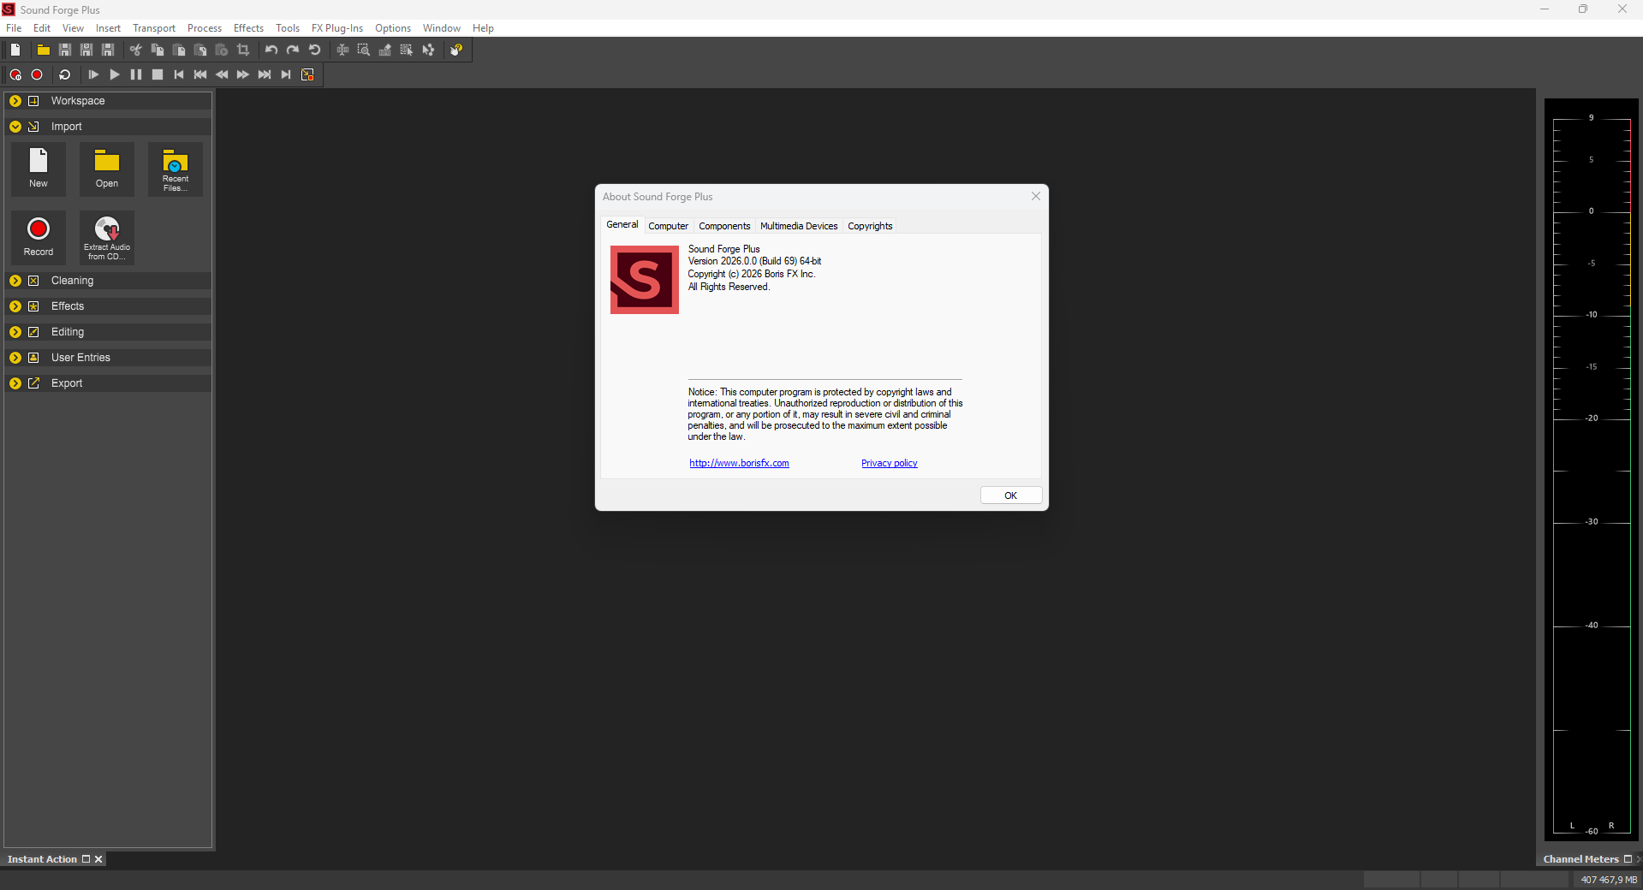Switch to the Computer tab in the About dialog
The image size is (1643, 890).
pyautogui.click(x=668, y=226)
